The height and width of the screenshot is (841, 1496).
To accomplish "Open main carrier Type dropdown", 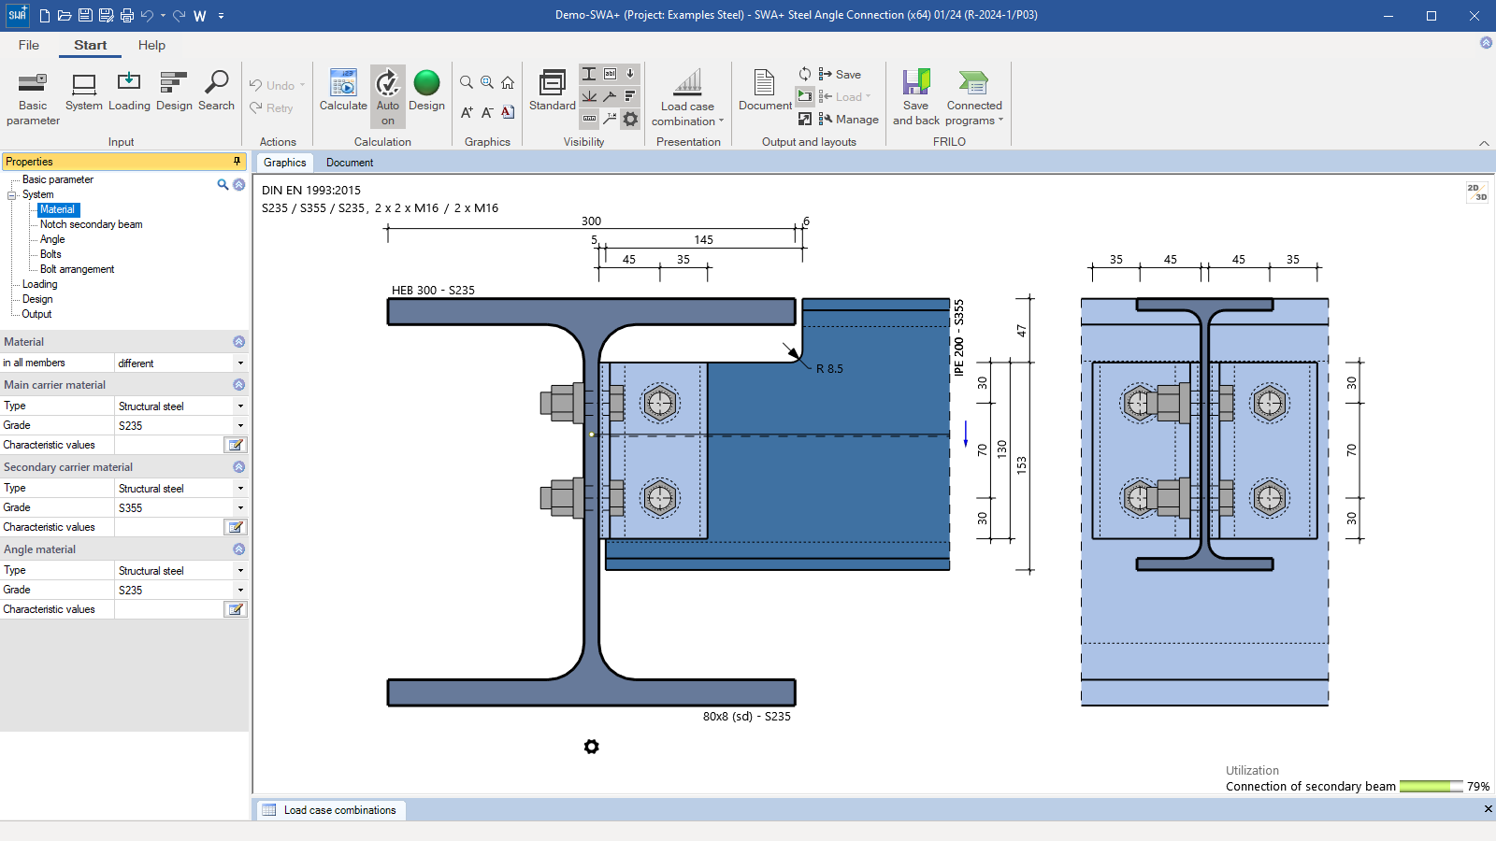I will click(x=240, y=406).
